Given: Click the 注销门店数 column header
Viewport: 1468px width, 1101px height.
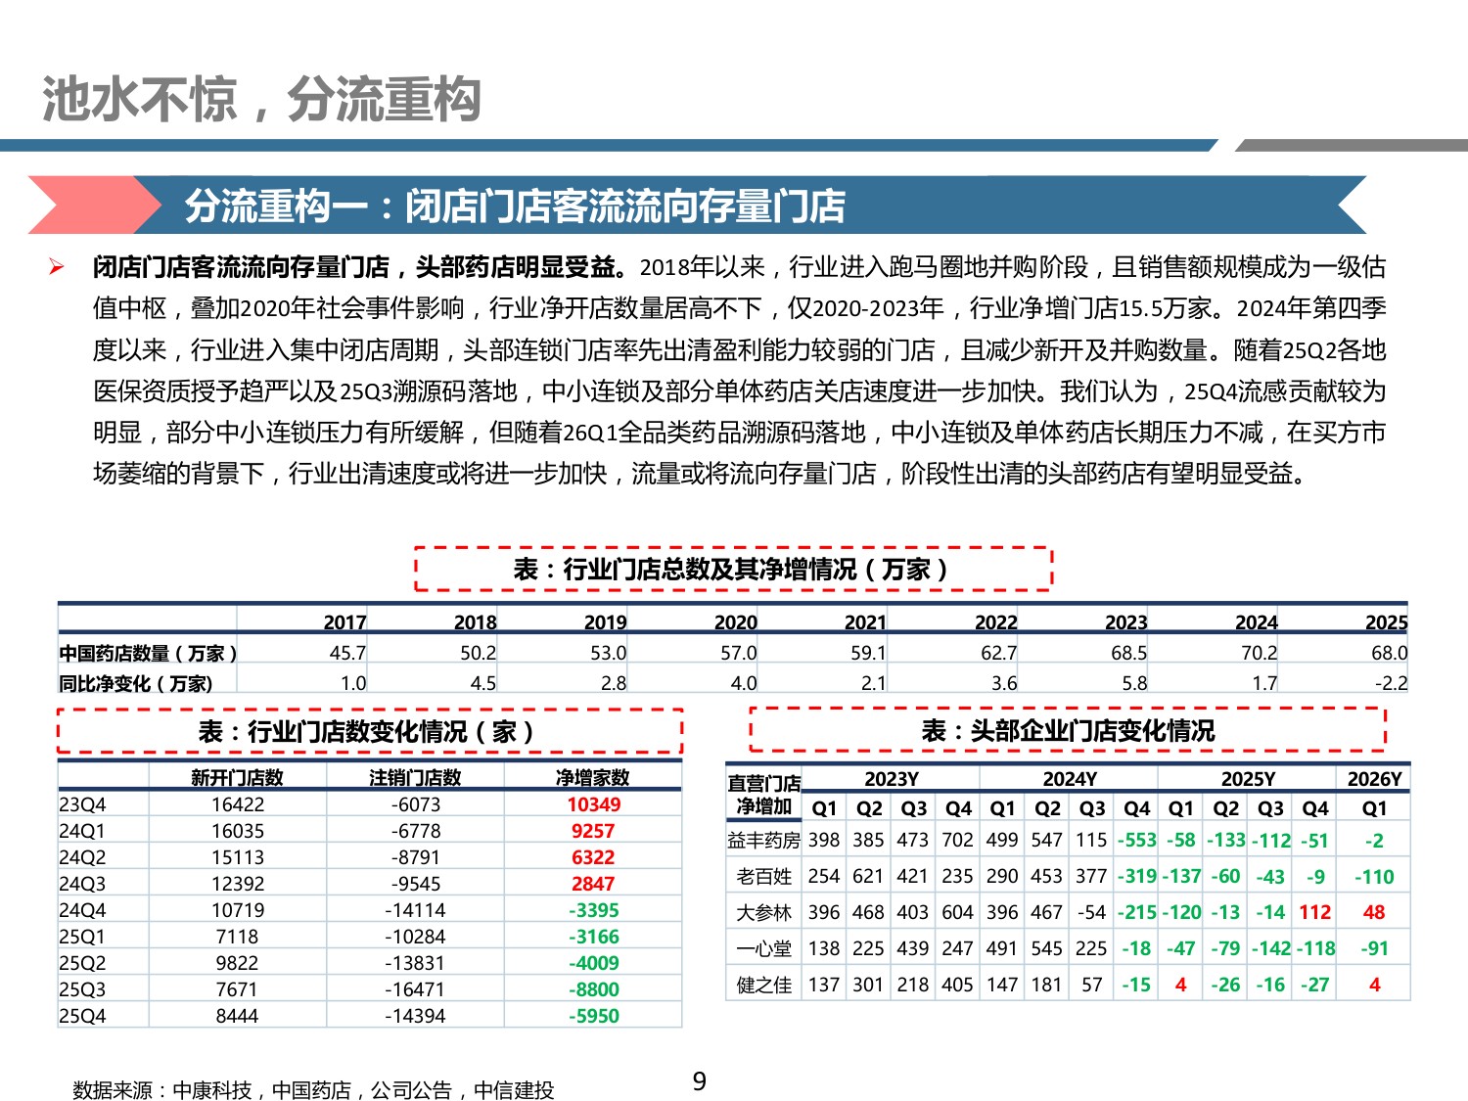Looking at the screenshot, I should tap(415, 778).
